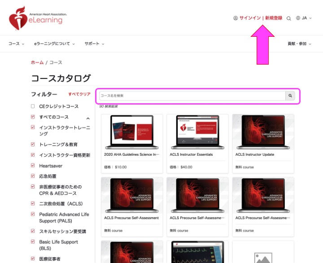Uncheck インストラクター資格更新 checkbox
This screenshot has height=263, width=323.
coord(33,155)
